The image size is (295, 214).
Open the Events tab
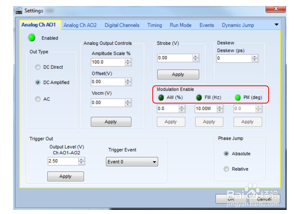[207, 25]
